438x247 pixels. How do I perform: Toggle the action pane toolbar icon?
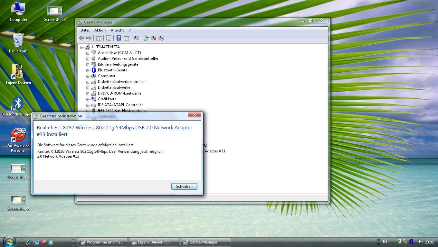coord(126,38)
